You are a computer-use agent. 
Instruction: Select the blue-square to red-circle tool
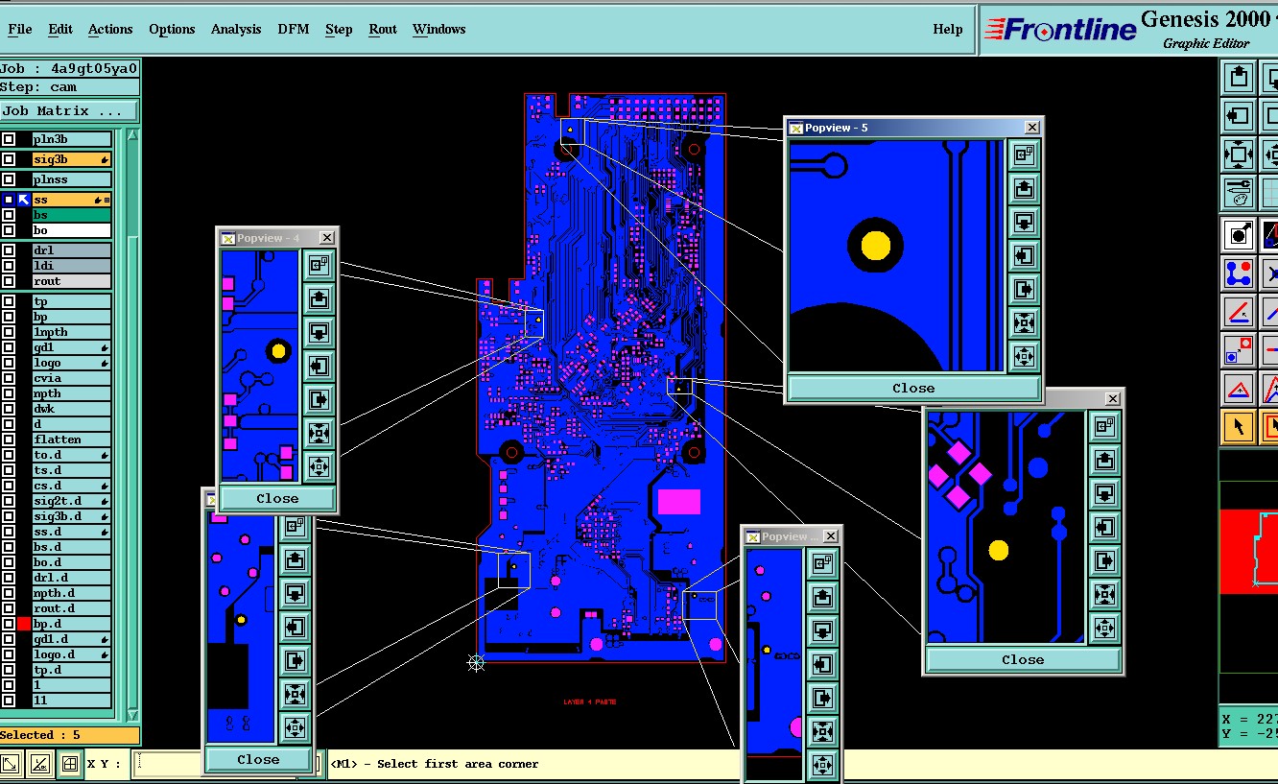click(x=1239, y=350)
